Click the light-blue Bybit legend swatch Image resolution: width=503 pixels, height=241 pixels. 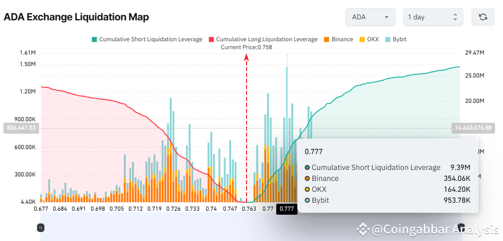point(387,39)
